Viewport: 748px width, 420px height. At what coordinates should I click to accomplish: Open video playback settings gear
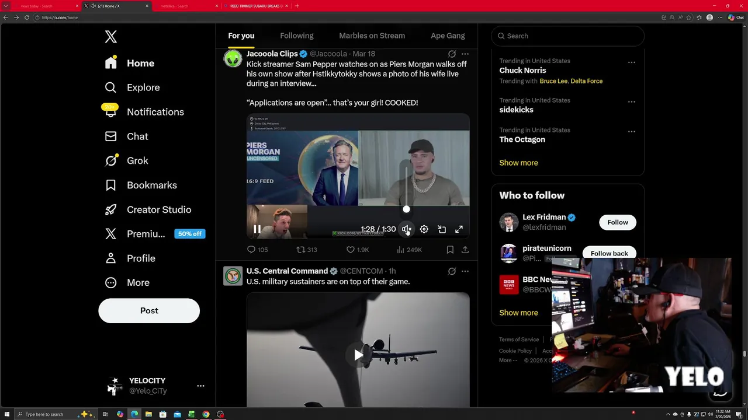(424, 229)
